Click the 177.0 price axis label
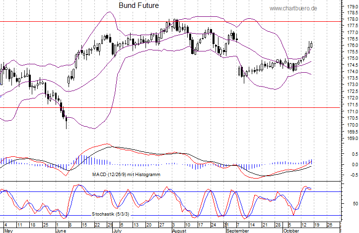 click(x=353, y=33)
